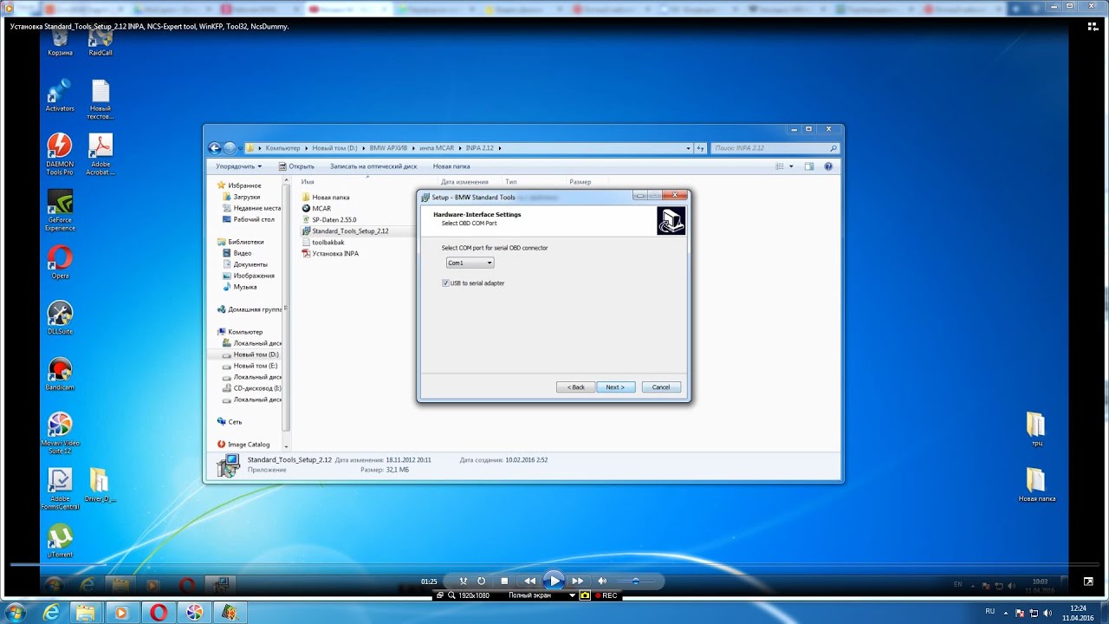Click Back in the setup wizard
This screenshot has height=624, width=1109.
coord(575,387)
